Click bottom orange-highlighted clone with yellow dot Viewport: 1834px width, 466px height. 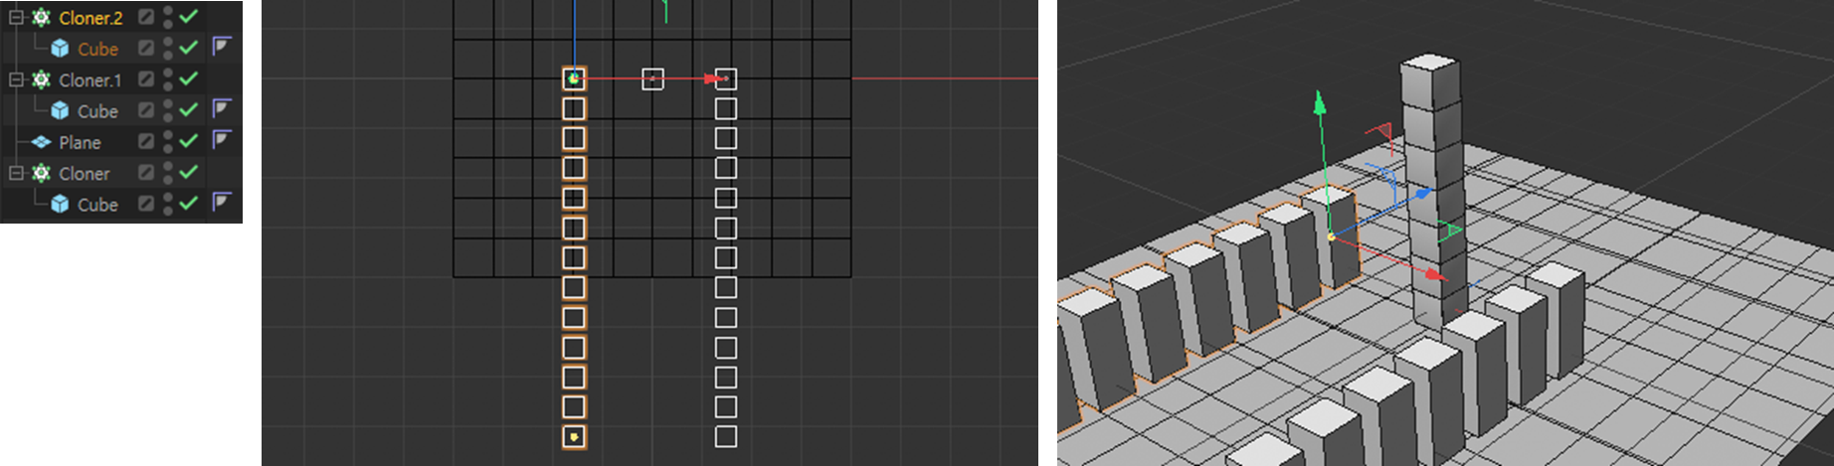pyautogui.click(x=574, y=437)
